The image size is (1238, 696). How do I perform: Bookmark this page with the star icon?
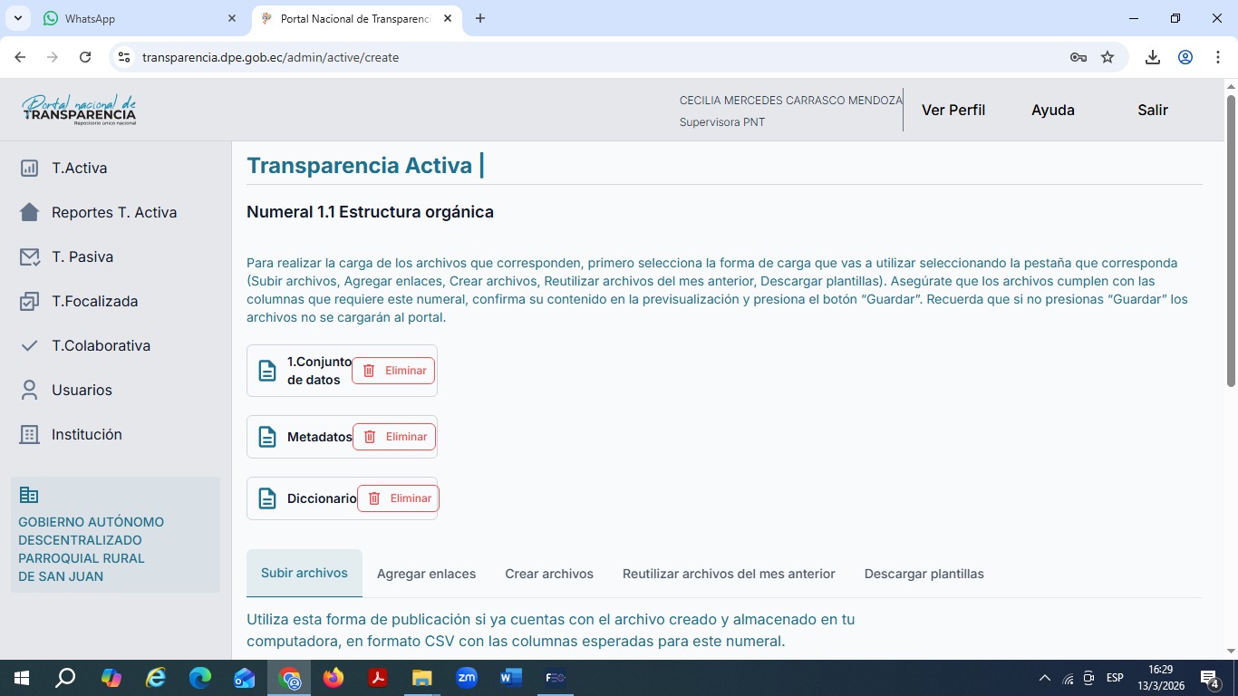[x=1107, y=57]
